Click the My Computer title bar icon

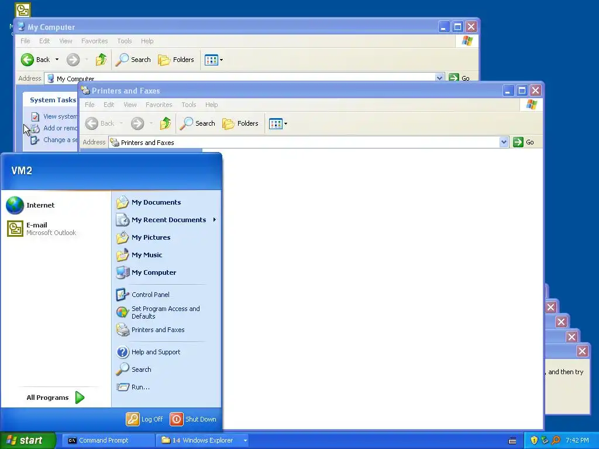tap(22, 27)
